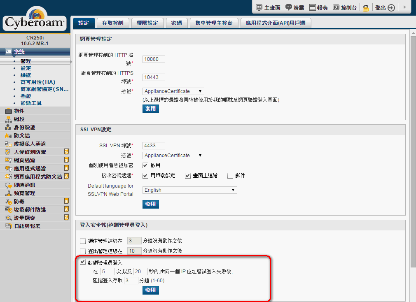Click the 防毒 antivirus icon

[9, 202]
